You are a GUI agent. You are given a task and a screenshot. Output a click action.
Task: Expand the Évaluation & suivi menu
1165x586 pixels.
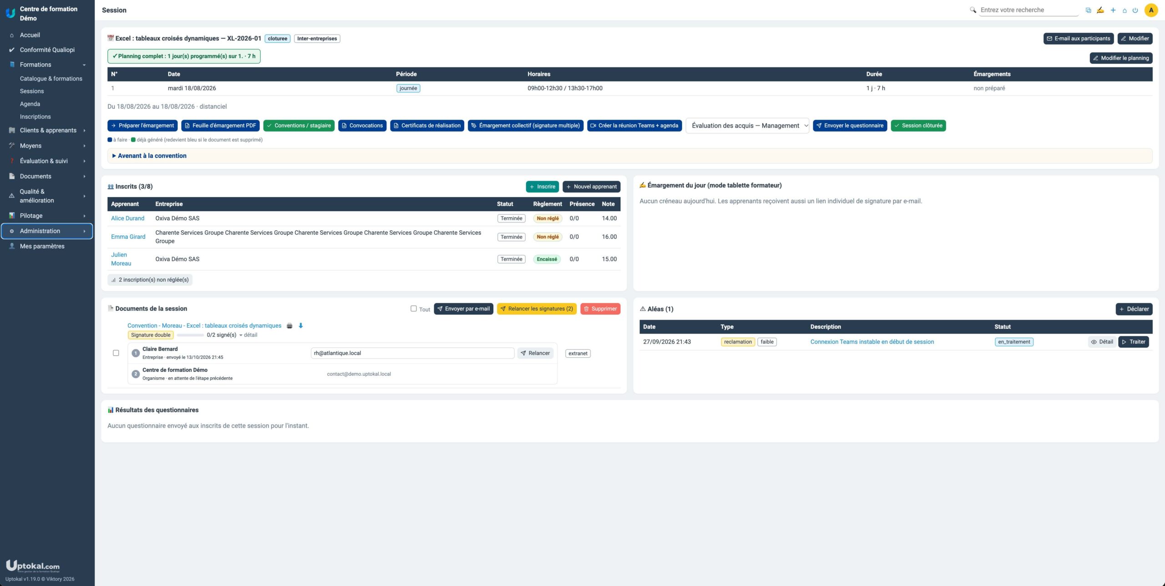click(48, 161)
